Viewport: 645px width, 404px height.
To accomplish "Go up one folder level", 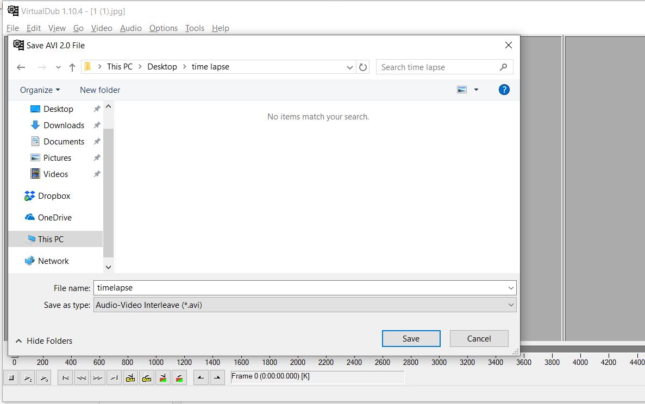I will point(72,67).
